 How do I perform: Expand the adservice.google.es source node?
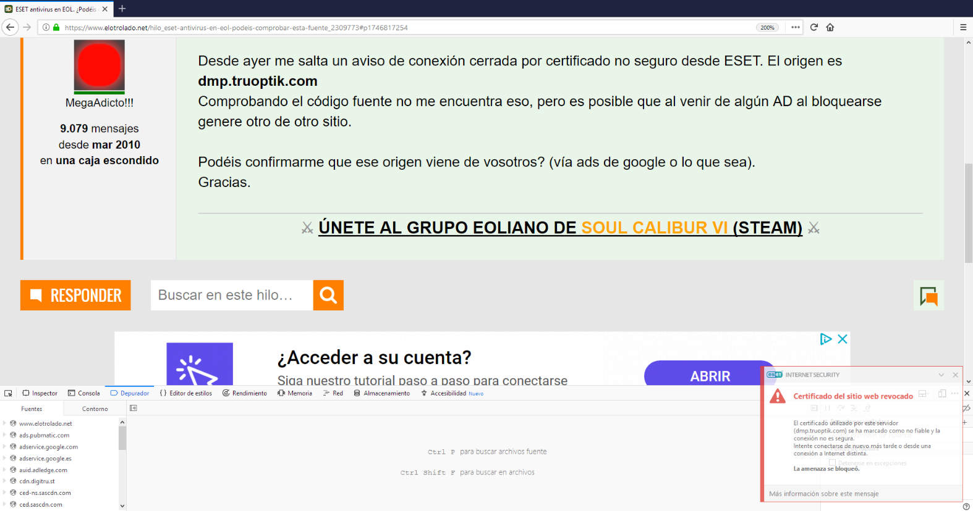[4, 459]
